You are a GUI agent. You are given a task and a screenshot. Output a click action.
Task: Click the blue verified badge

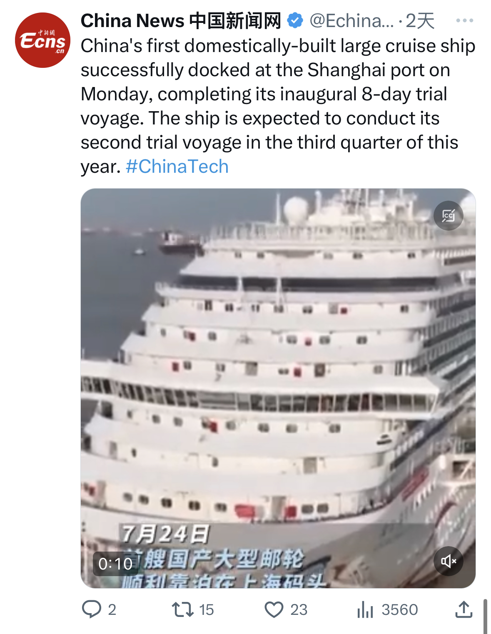pyautogui.click(x=295, y=20)
